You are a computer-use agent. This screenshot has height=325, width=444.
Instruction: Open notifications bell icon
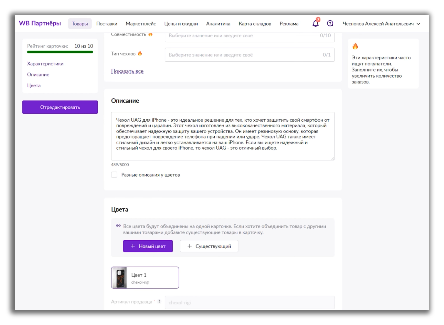316,24
